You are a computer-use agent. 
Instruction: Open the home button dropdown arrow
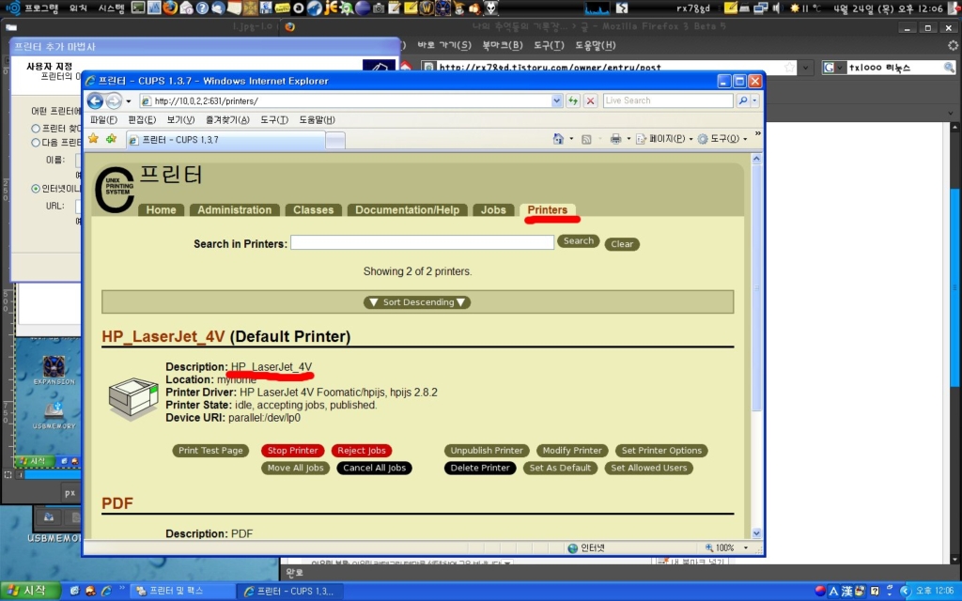pyautogui.click(x=571, y=139)
